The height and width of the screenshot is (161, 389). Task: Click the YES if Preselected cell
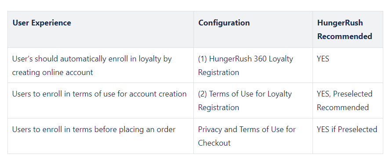348,136
